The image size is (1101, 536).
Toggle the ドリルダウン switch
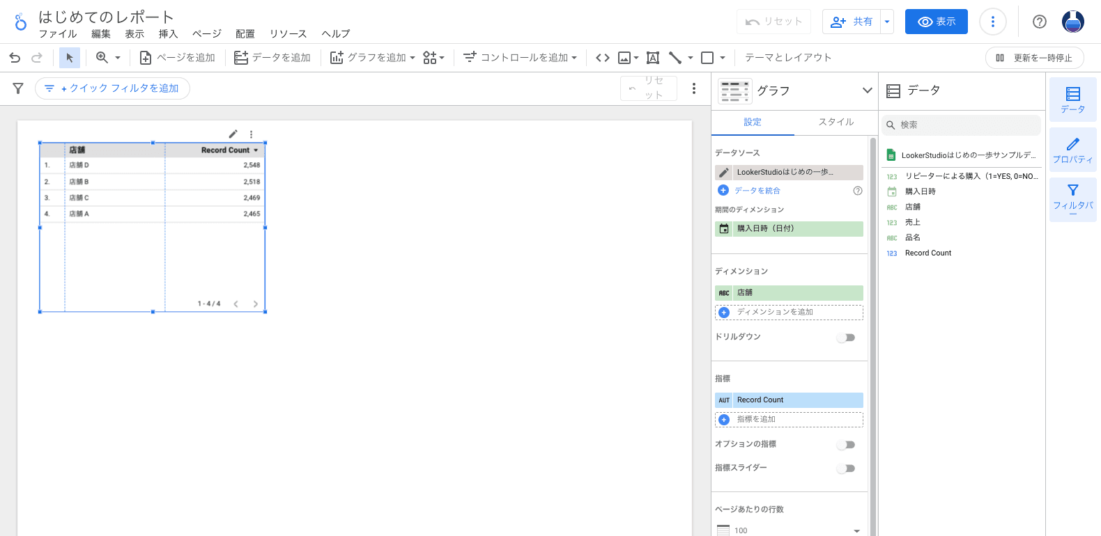pos(846,338)
